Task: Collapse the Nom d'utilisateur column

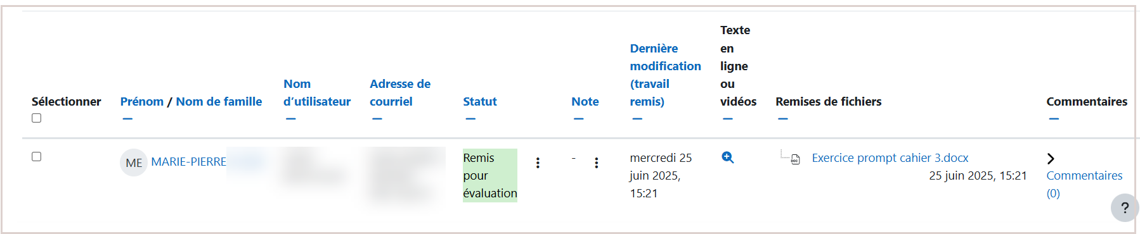Action: 290,119
